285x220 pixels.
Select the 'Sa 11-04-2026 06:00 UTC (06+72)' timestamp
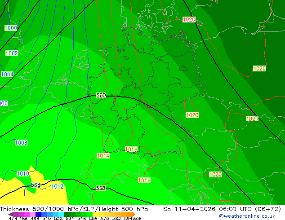[222, 209]
